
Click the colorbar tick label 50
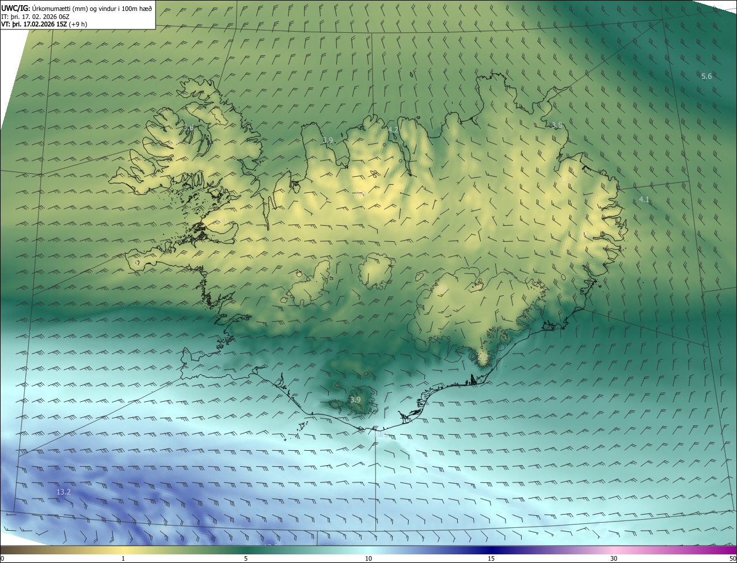732,558
